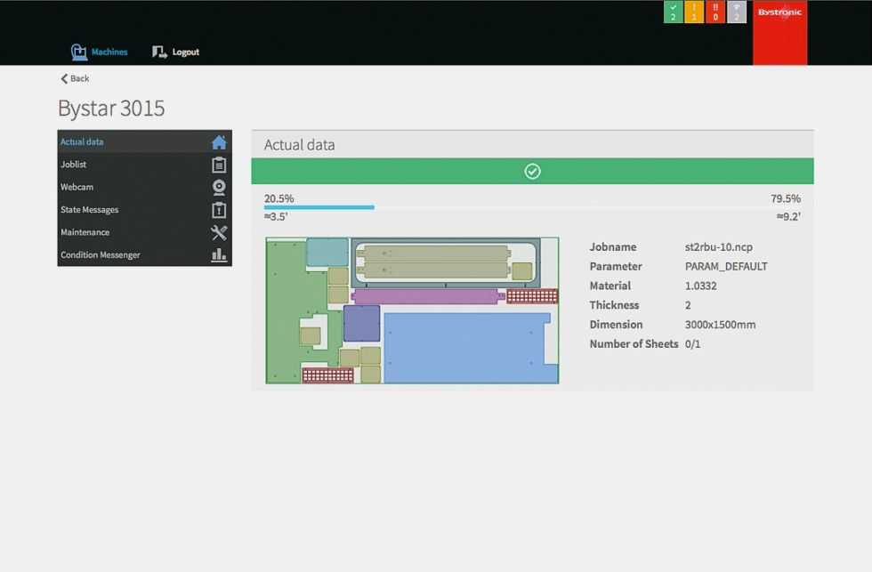Open State Messages menu item
This screenshot has height=572, width=872.
pyautogui.click(x=144, y=210)
